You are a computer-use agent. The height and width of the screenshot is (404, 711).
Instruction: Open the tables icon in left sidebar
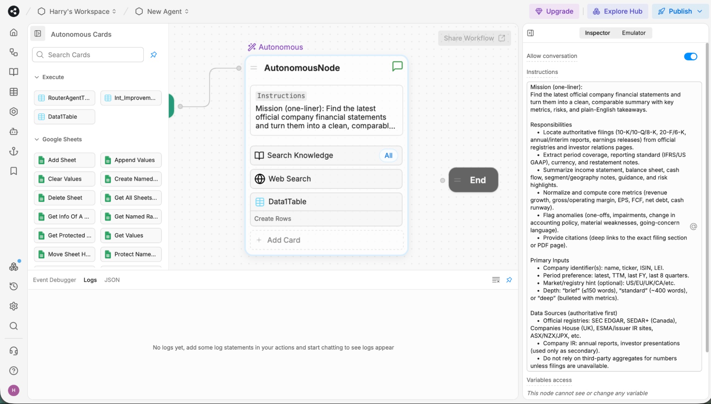pos(14,92)
